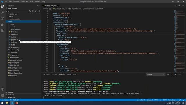Viewport: 186px width, 105px height.
Task: Split the editor to the right
Action: pyautogui.click(x=179, y=6)
